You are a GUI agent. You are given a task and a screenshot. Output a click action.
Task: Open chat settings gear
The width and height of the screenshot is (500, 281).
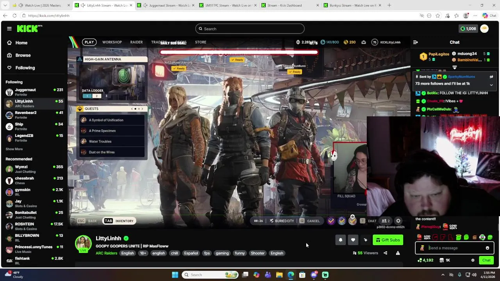point(473,260)
